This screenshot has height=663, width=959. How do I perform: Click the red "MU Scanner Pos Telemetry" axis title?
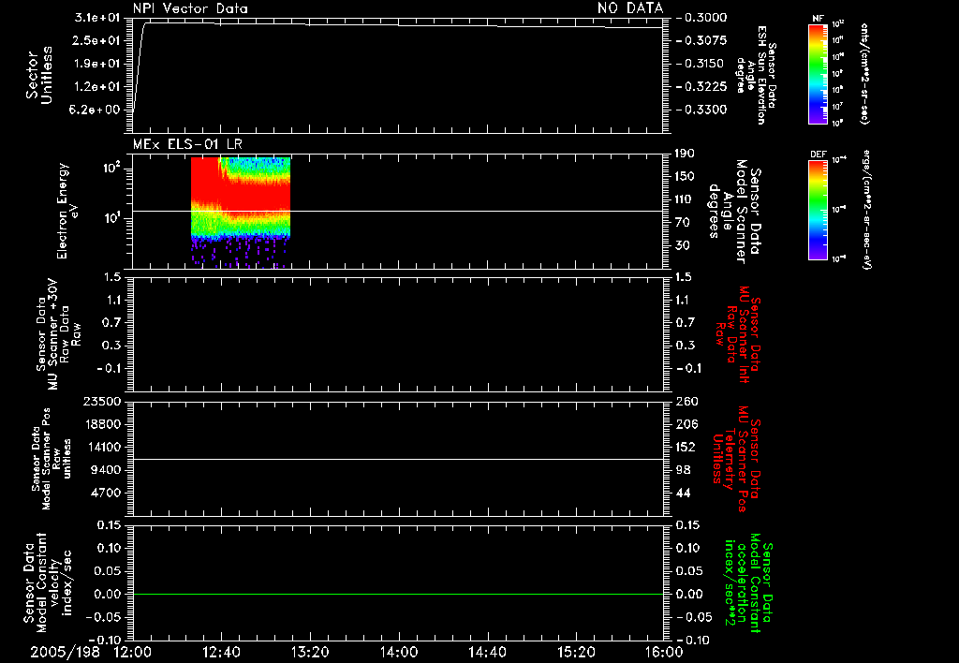tap(736, 459)
